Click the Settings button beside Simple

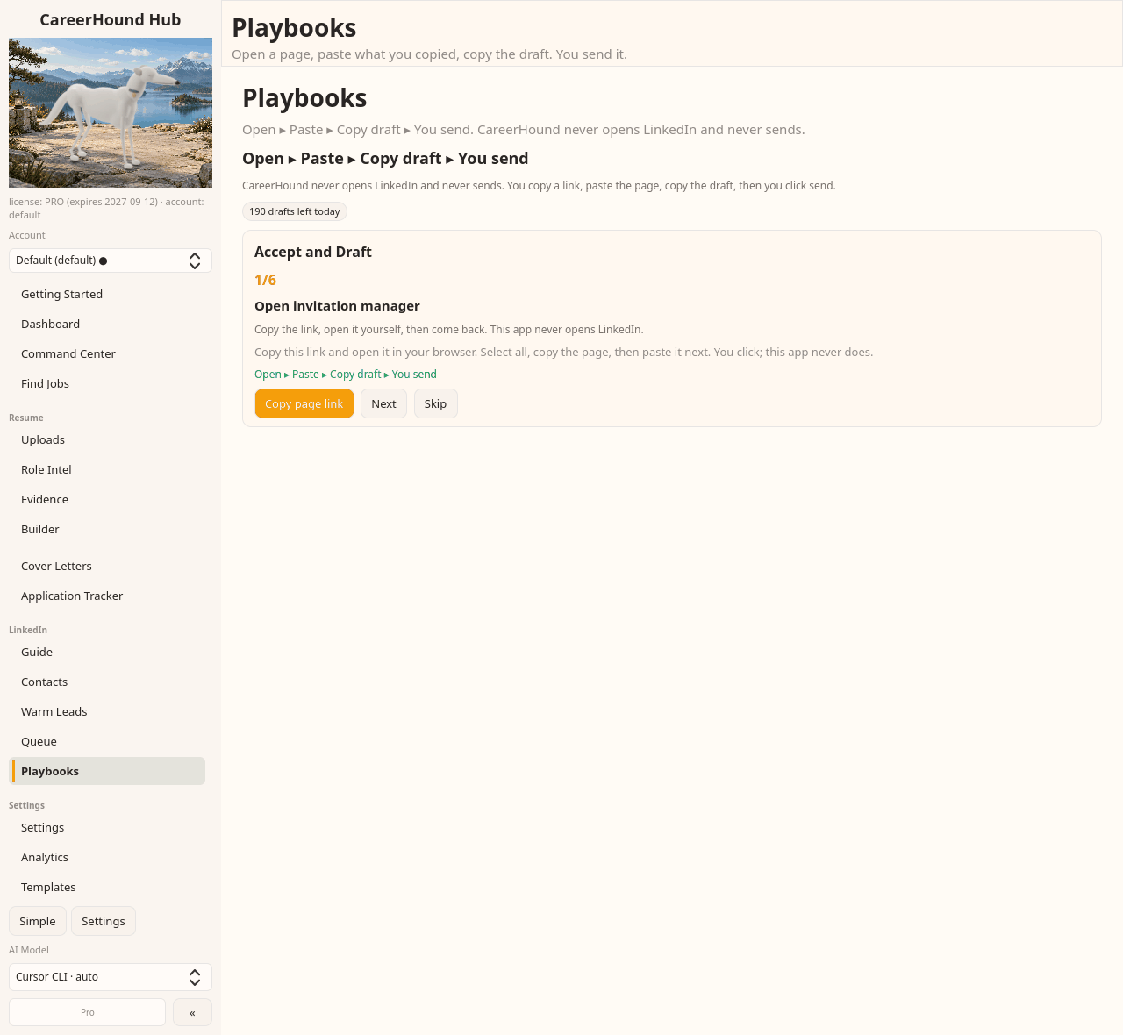pos(104,921)
